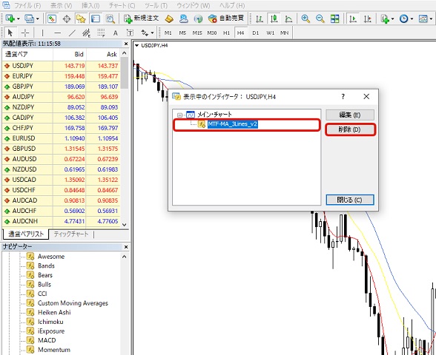Viewport: 436px width, 355px height.
Task: Switch to the 通貨ペアリスト tab
Action: pyautogui.click(x=26, y=234)
